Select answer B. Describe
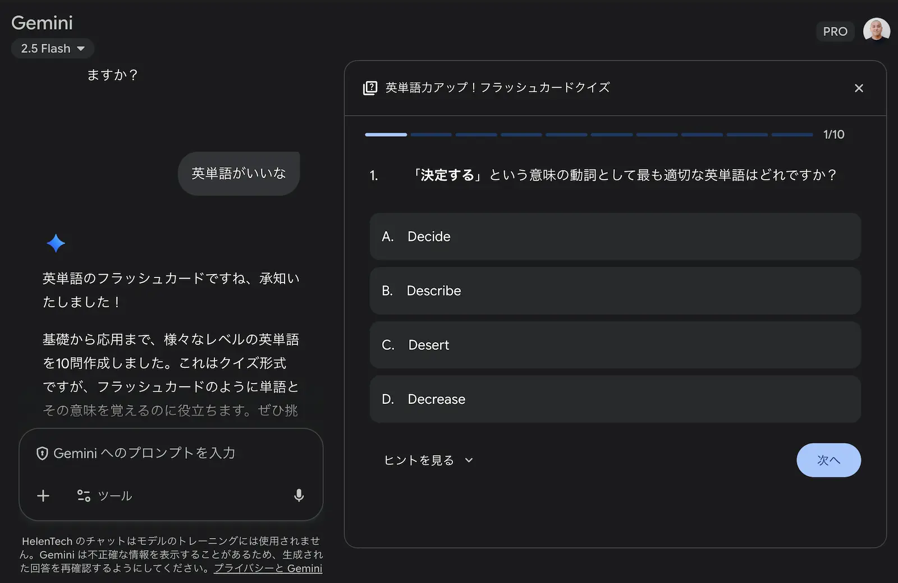Viewport: 898px width, 583px height. tap(615, 291)
